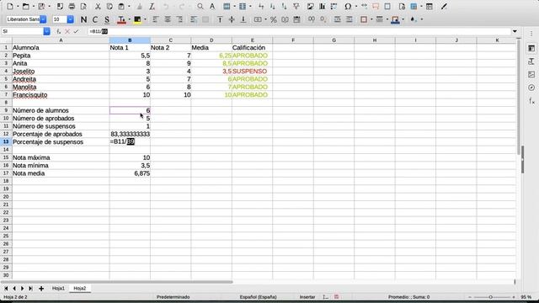Open Find and Replace magnifier icon

[x=200, y=7]
